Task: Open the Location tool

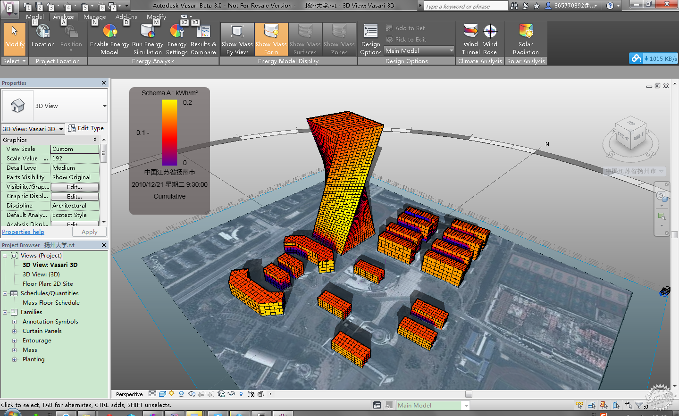Action: [x=43, y=36]
